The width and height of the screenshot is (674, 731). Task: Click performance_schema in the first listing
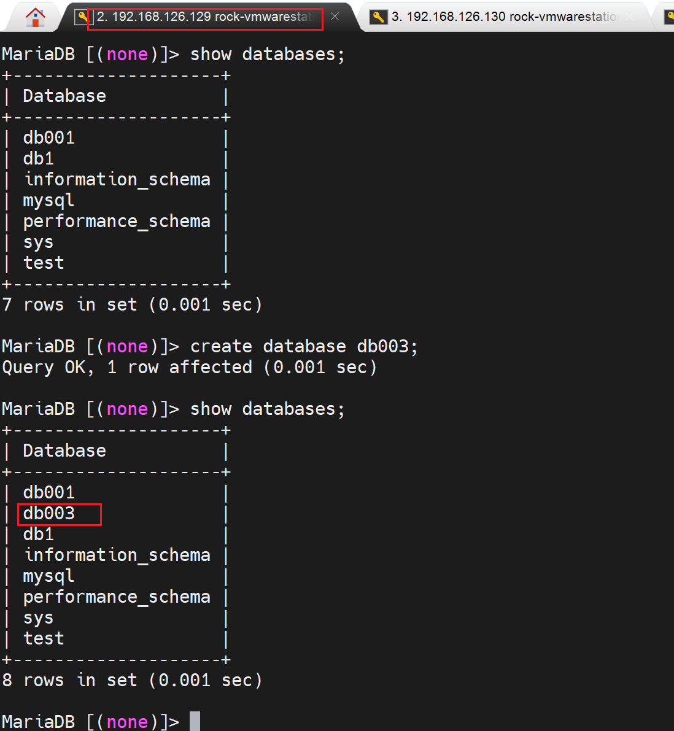click(117, 221)
